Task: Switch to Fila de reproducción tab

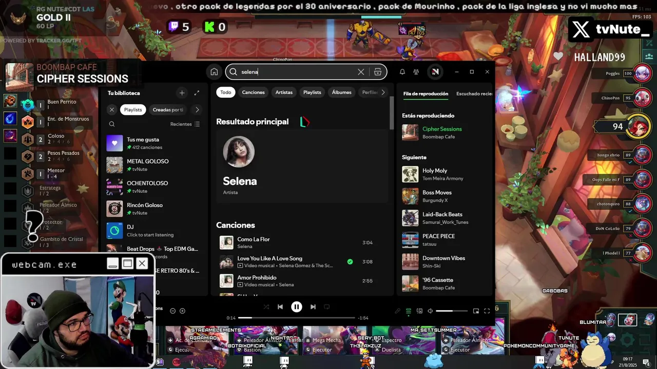Action: pos(426,94)
